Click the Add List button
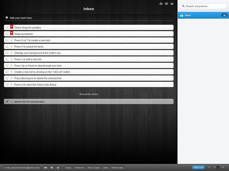This screenshot has width=229, height=171. pyautogui.click(x=198, y=168)
